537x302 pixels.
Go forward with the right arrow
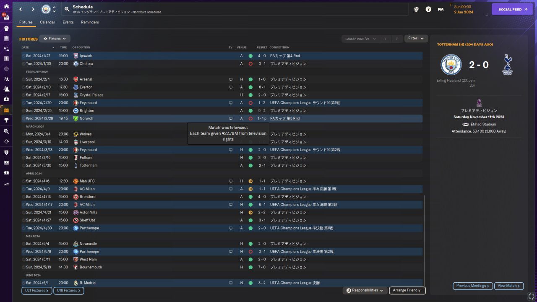[33, 9]
